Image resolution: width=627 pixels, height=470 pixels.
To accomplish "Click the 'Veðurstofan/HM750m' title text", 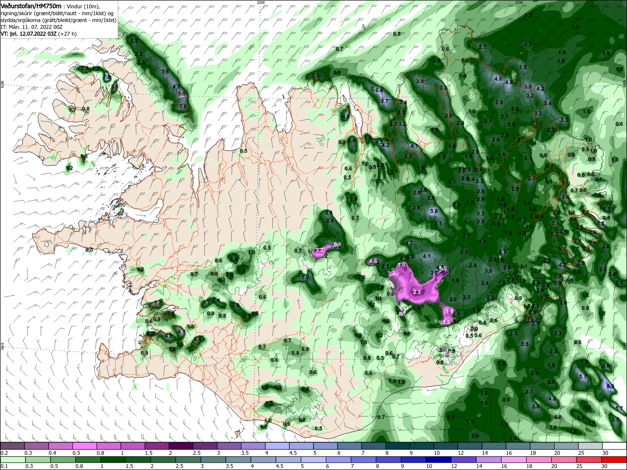I will tap(31, 5).
